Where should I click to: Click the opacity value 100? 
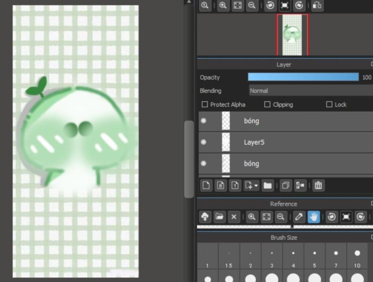367,78
